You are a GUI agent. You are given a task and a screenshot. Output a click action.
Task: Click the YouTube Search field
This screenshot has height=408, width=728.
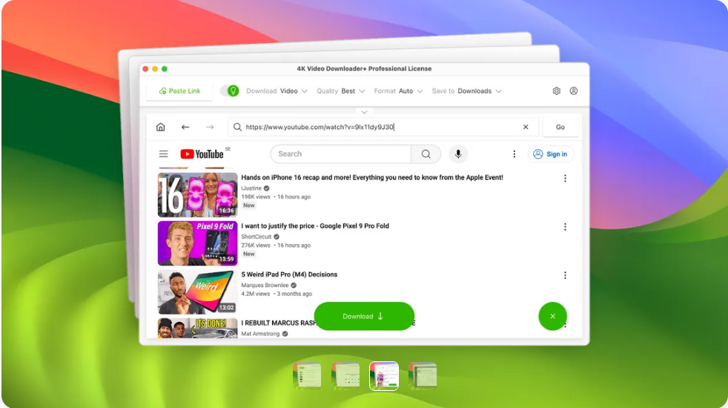point(341,154)
